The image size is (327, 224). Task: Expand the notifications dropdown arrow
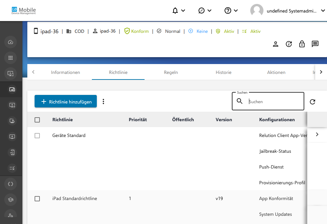[x=183, y=11]
